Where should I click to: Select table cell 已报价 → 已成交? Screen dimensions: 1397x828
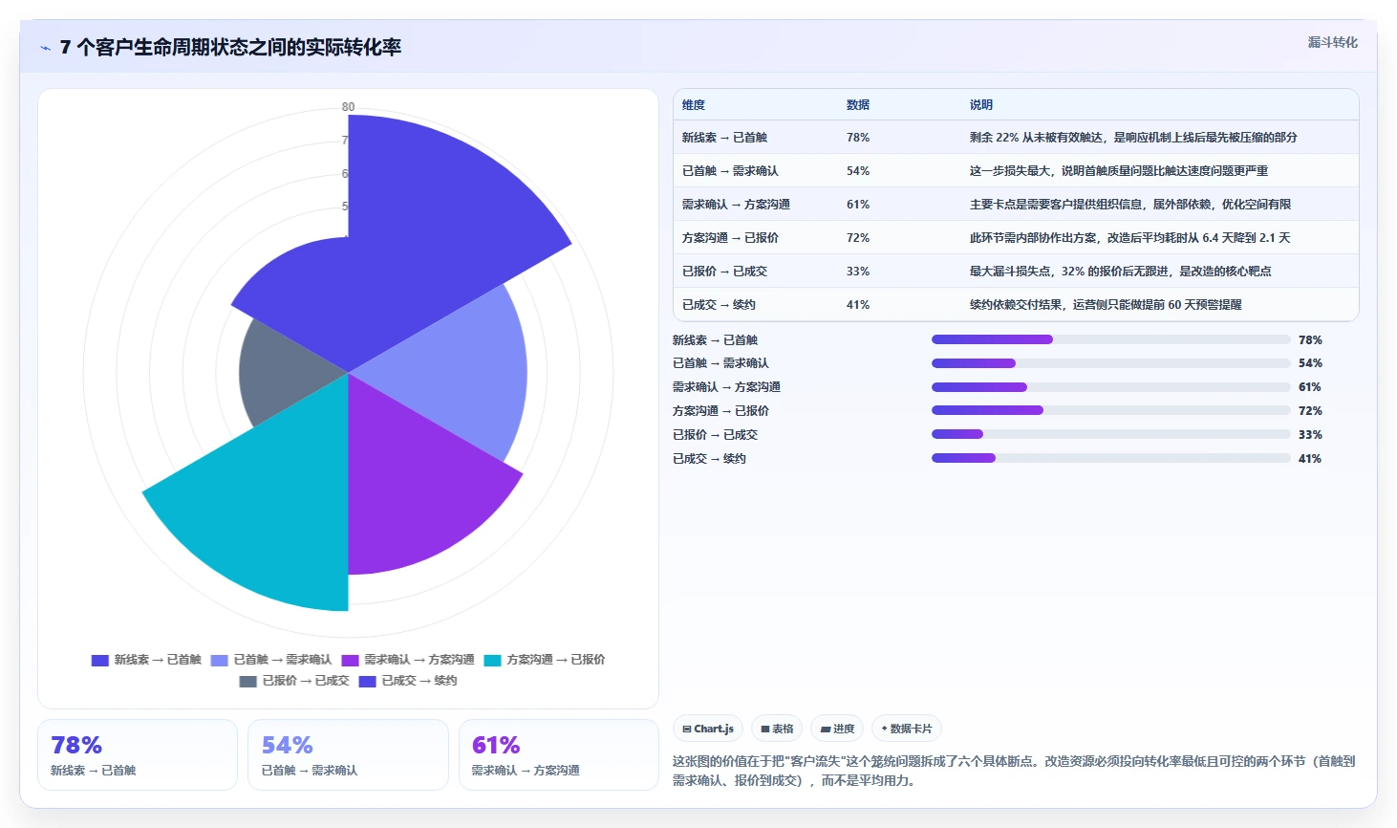coord(724,272)
